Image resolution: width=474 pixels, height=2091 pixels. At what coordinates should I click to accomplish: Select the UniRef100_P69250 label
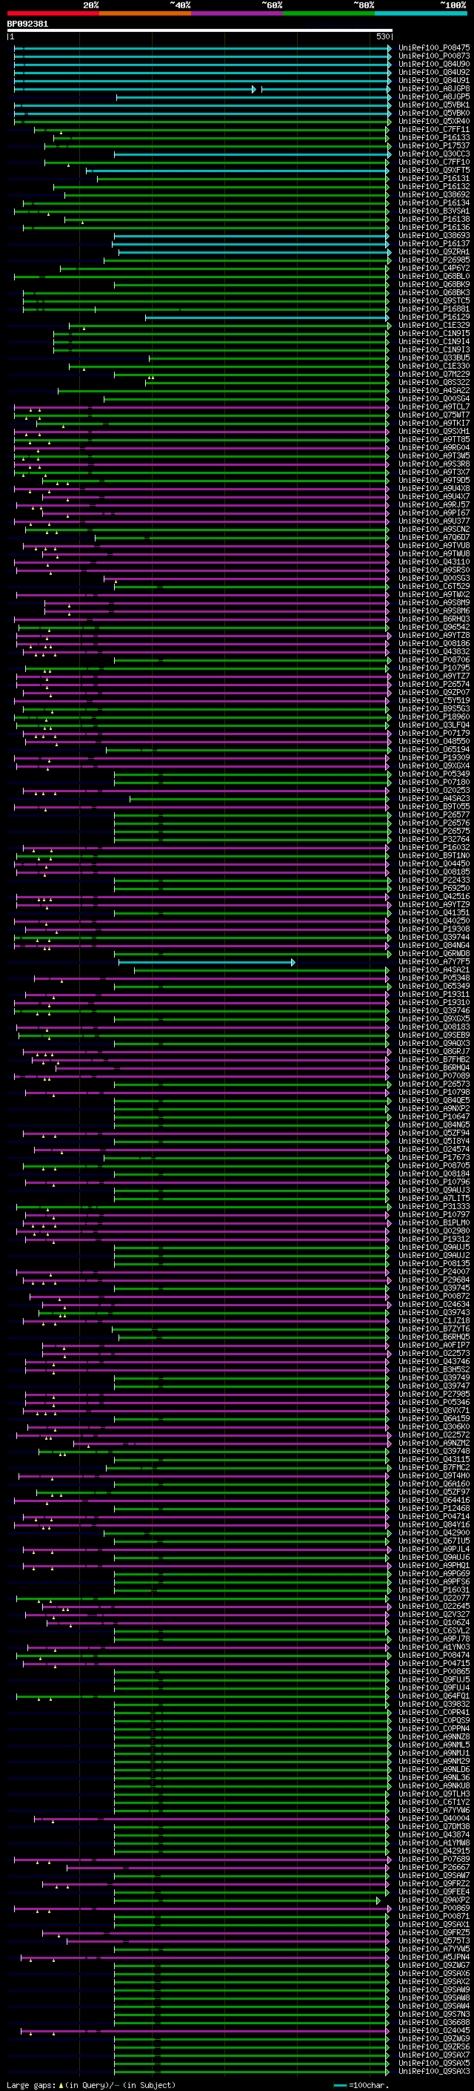tap(434, 888)
